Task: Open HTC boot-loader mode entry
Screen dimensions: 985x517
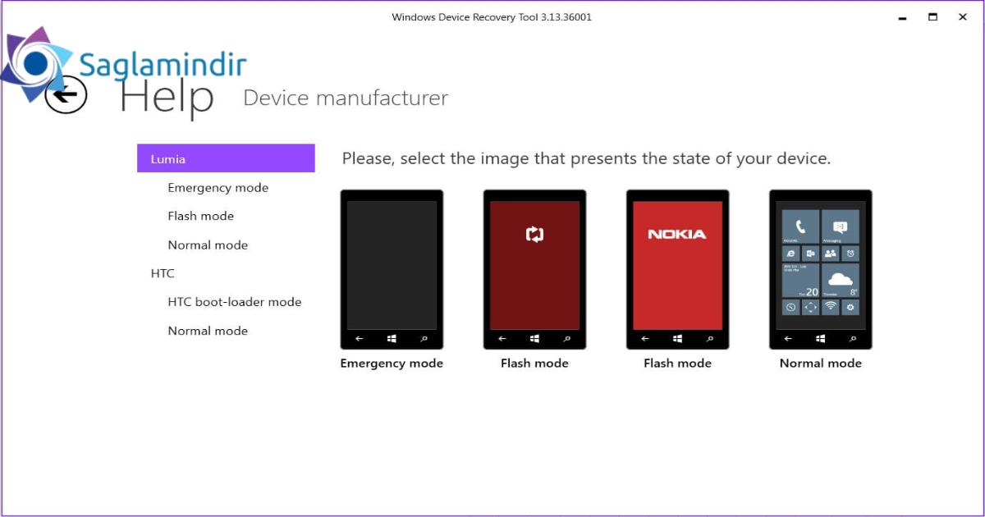Action: coord(235,302)
